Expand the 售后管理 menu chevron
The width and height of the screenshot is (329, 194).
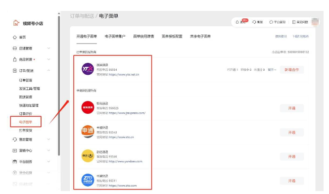pyautogui.click(x=48, y=140)
